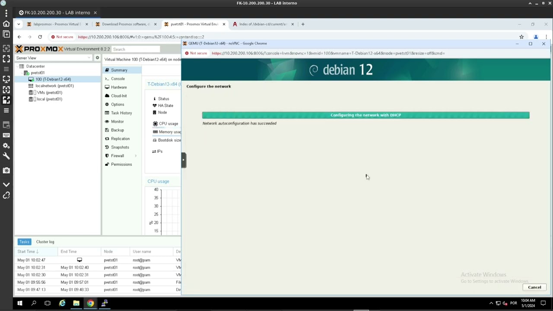
Task: Click the Proxmox logo
Action: (x=40, y=49)
